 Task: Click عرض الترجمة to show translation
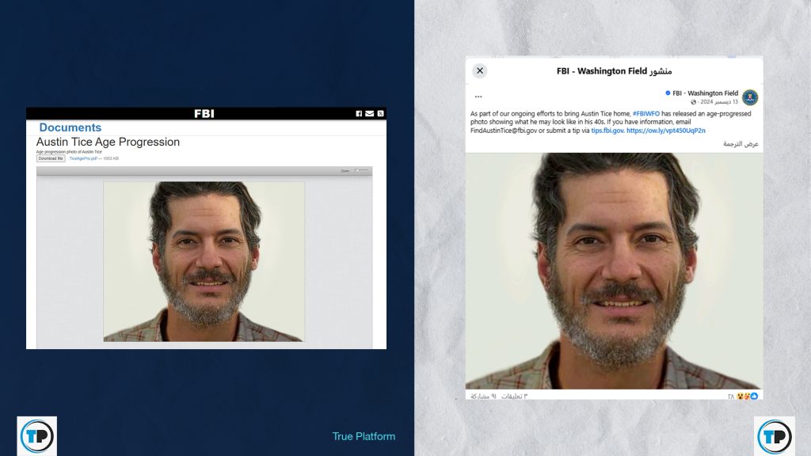(x=741, y=144)
